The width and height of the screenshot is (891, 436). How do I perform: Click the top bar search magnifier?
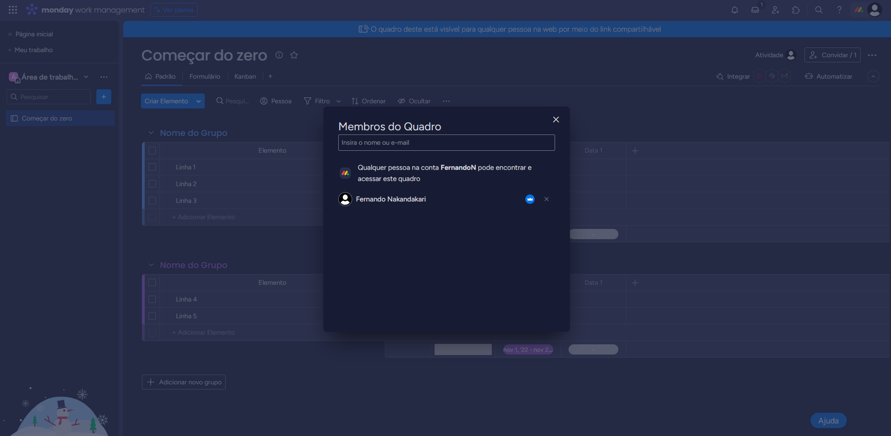[819, 10]
